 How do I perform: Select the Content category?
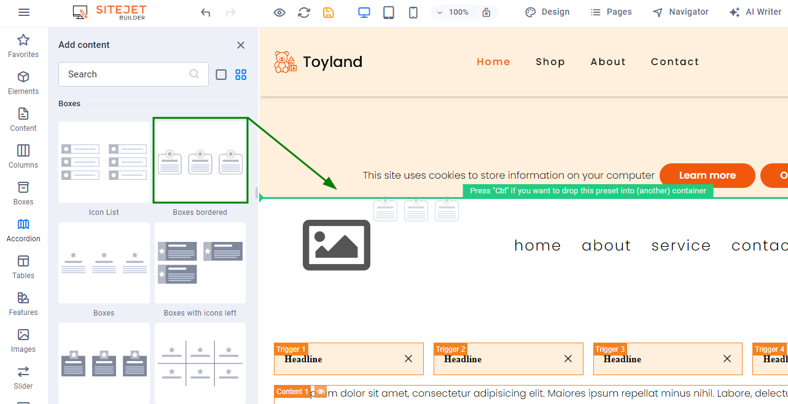click(x=23, y=120)
